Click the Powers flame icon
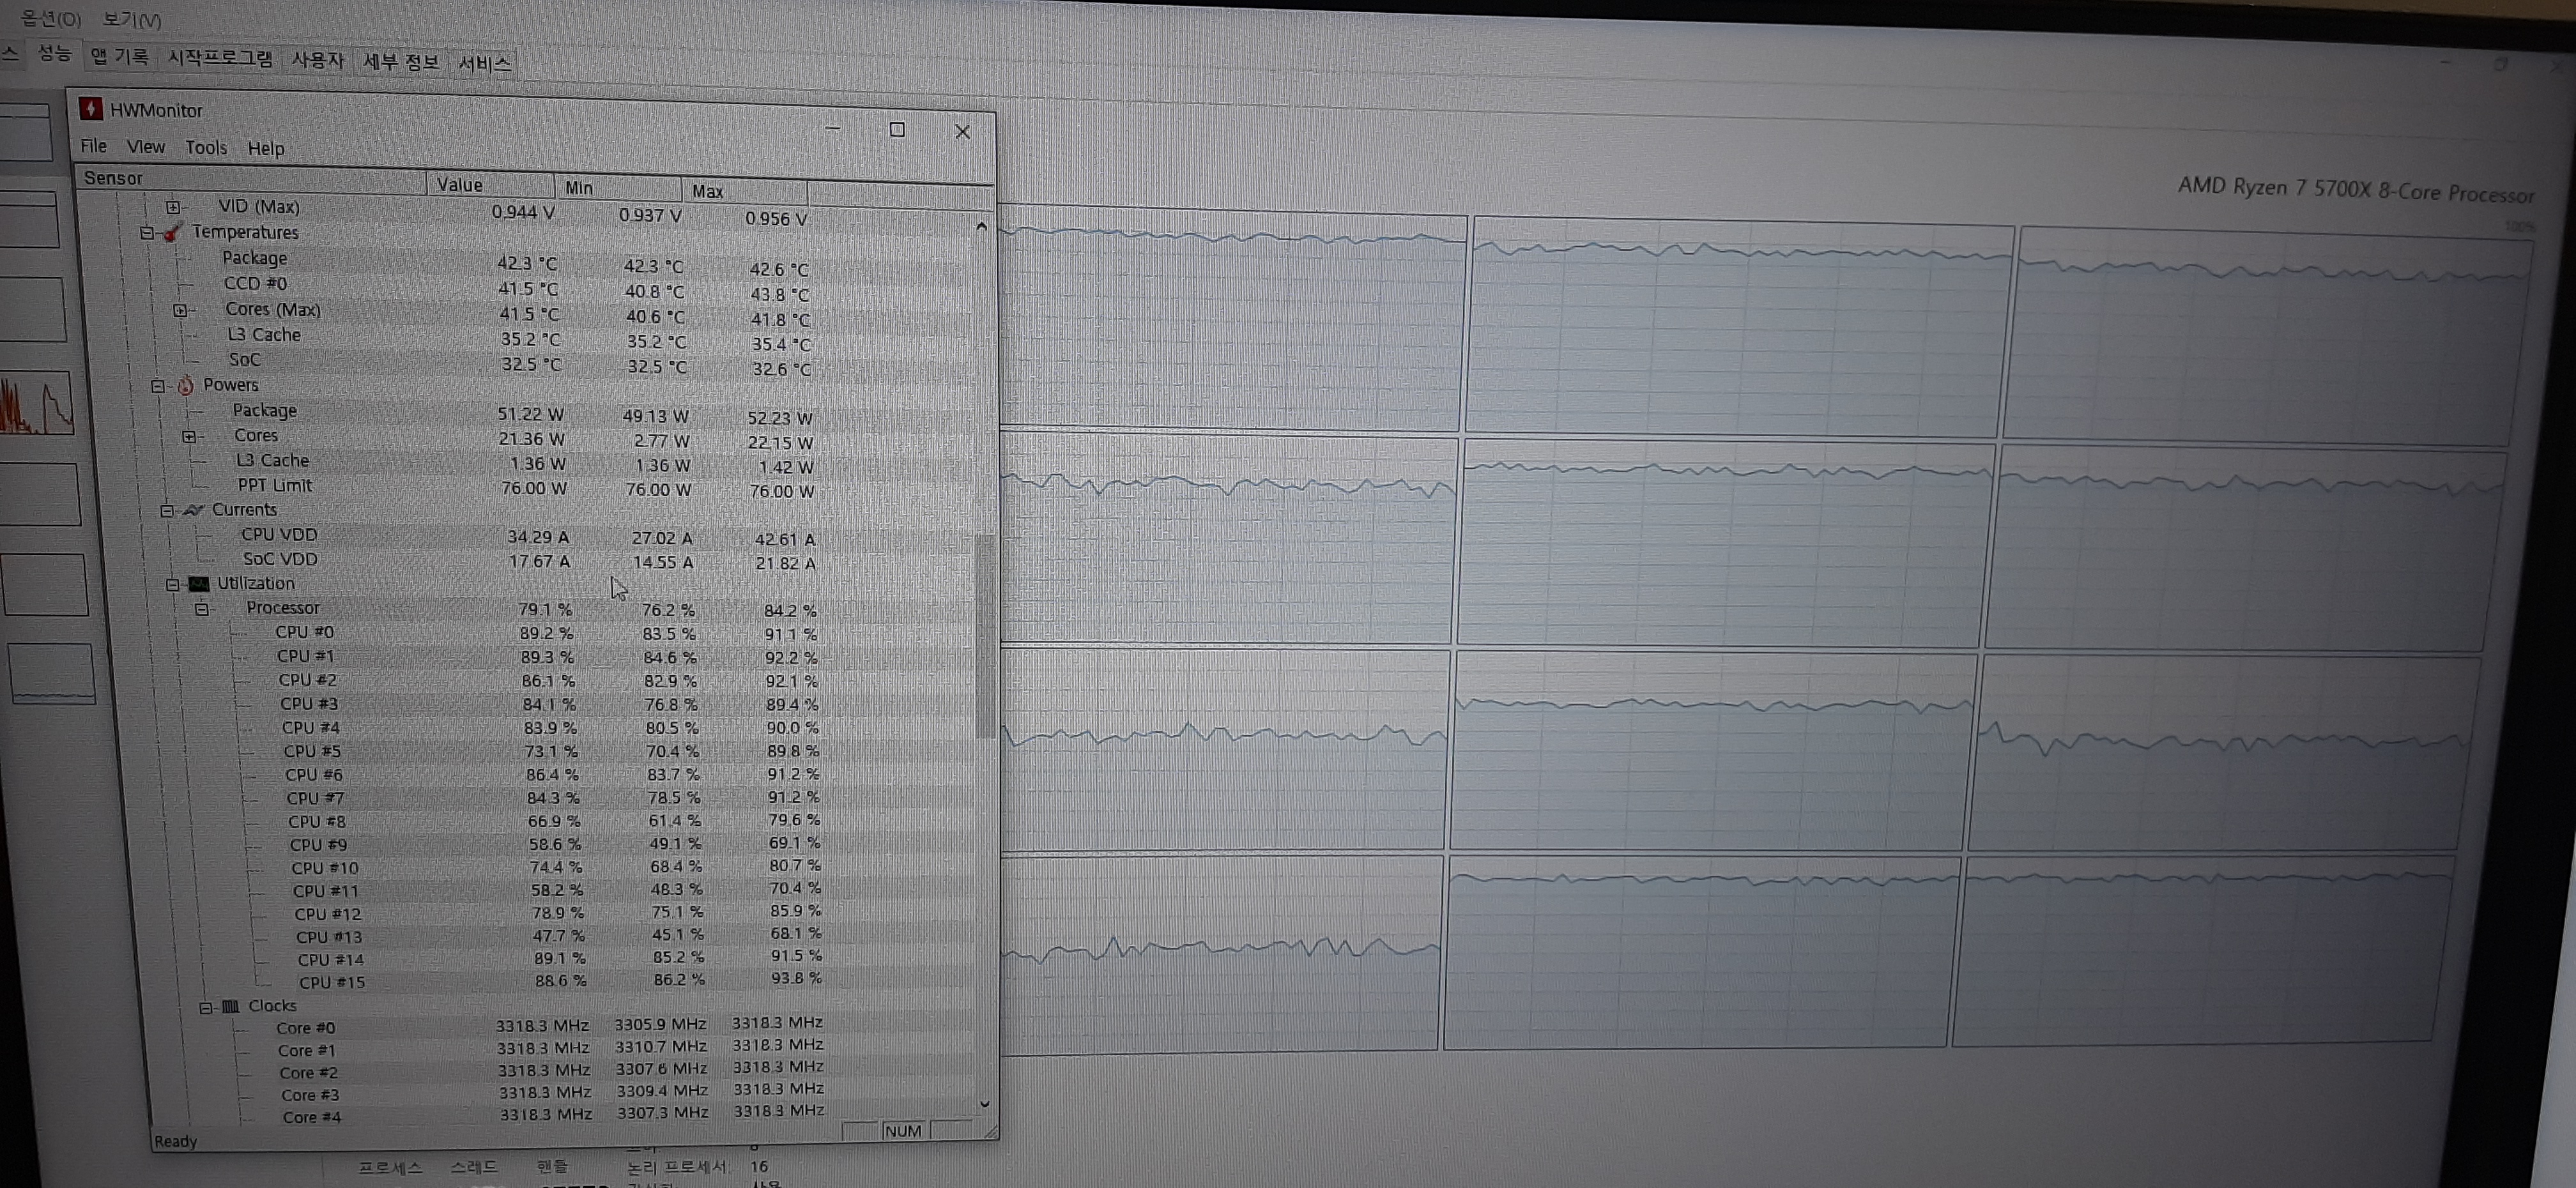 tap(186, 386)
